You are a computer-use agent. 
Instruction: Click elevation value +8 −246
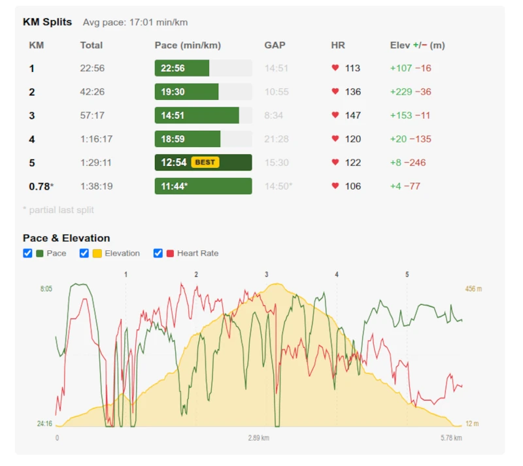(x=408, y=163)
